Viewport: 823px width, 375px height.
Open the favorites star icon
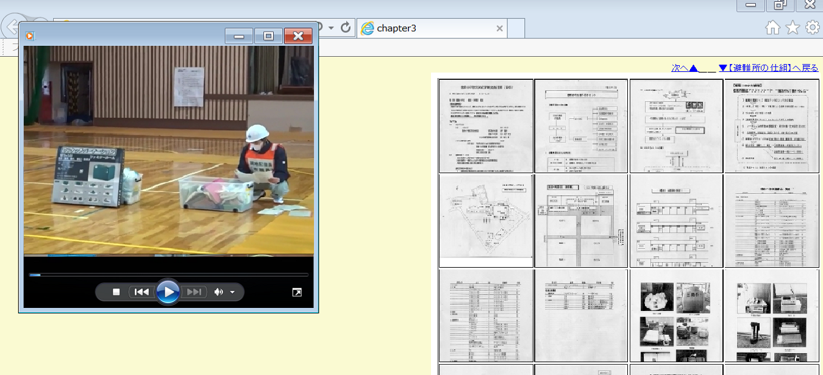point(793,27)
